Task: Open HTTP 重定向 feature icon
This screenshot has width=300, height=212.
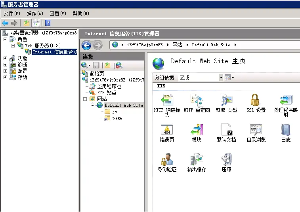Action: point(197,100)
